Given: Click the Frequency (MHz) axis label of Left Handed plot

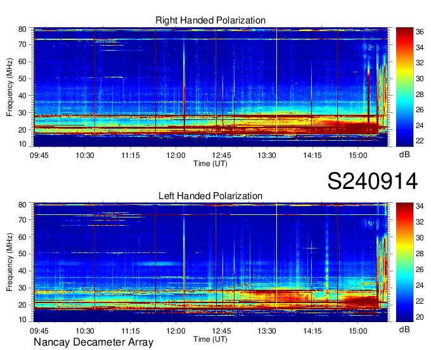Looking at the screenshot, I should click(x=10, y=262).
